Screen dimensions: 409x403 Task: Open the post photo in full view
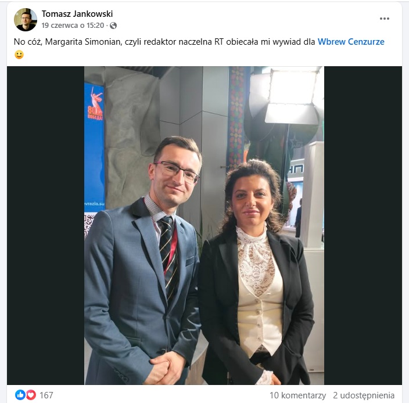204,225
